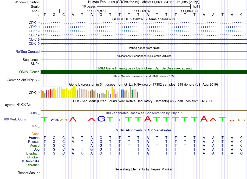
Task: Click the 111,069,370 coordinate marker
Action: [96, 11]
